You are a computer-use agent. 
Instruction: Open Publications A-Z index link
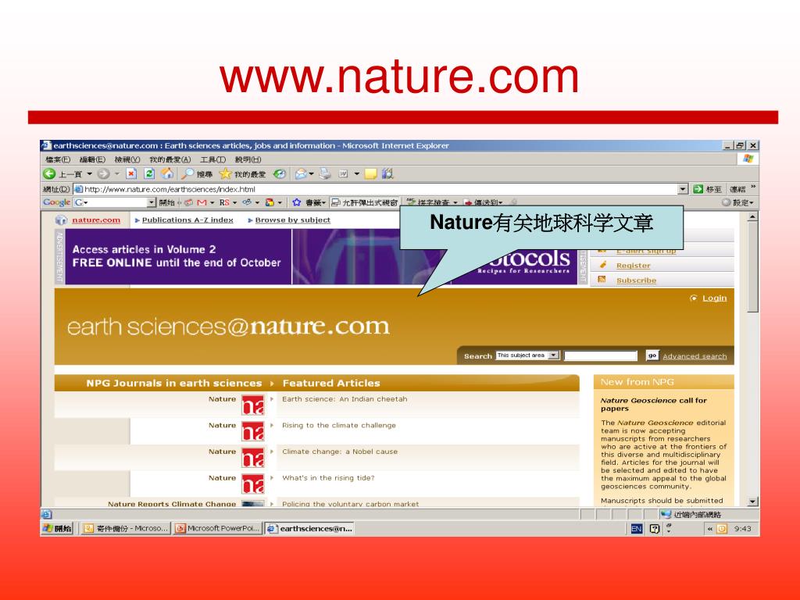pyautogui.click(x=187, y=220)
